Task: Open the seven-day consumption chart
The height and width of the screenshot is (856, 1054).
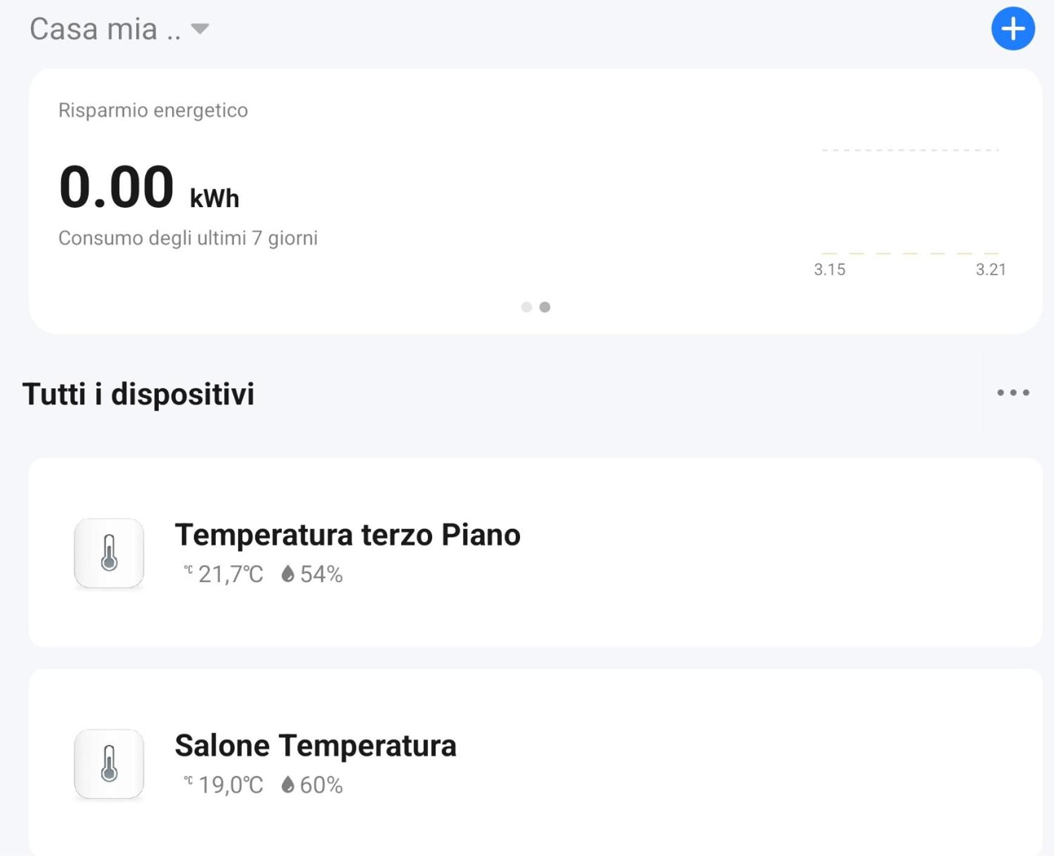Action: pyautogui.click(x=910, y=209)
